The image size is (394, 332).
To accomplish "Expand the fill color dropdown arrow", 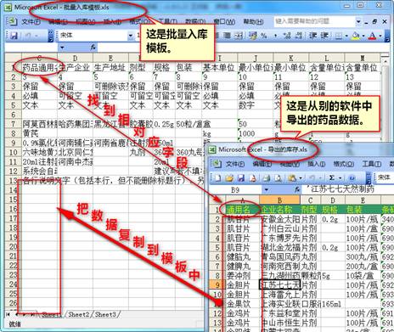I will click(x=363, y=36).
